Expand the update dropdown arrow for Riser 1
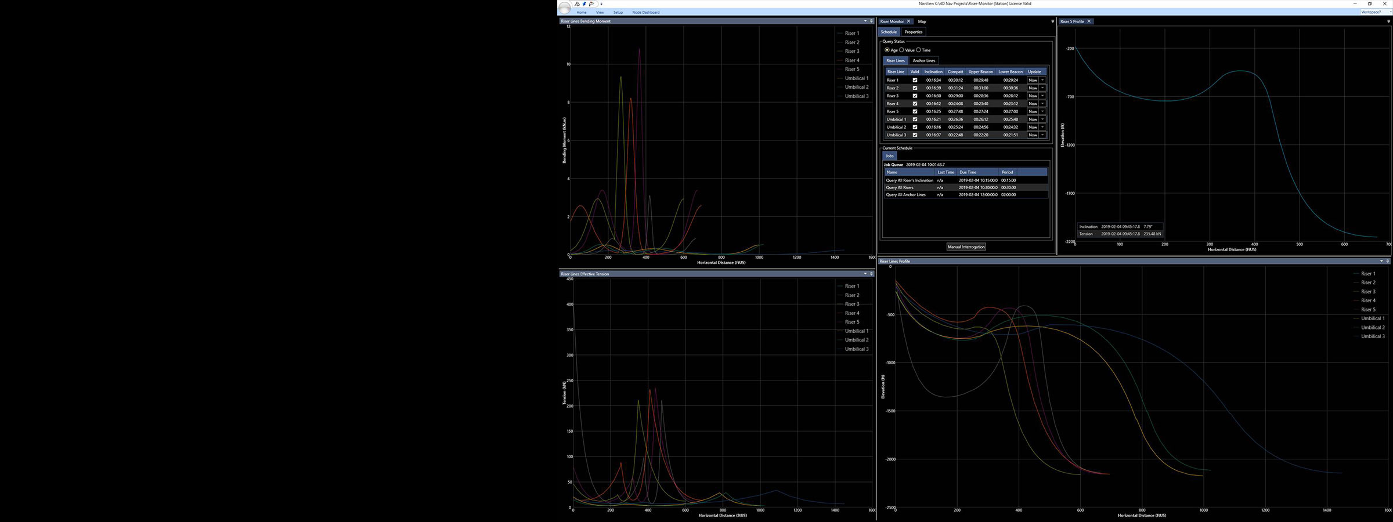The height and width of the screenshot is (522, 1393). 1042,80
